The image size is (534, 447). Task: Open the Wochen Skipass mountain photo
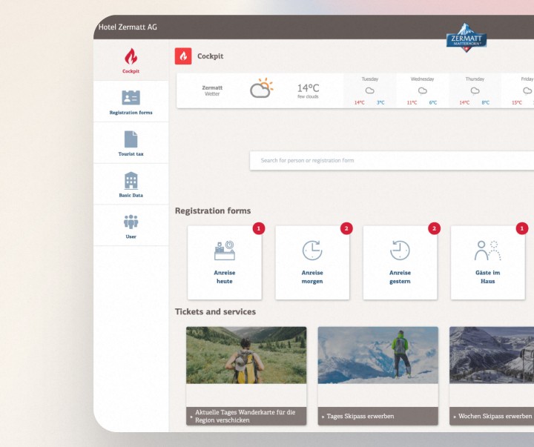(x=492, y=355)
